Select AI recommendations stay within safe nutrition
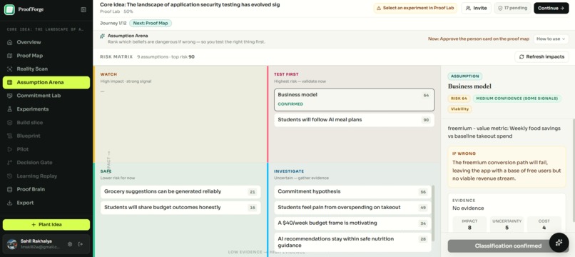575x257 pixels. click(352, 242)
